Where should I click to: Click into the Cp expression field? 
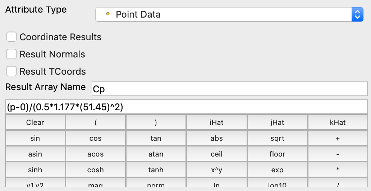186,107
